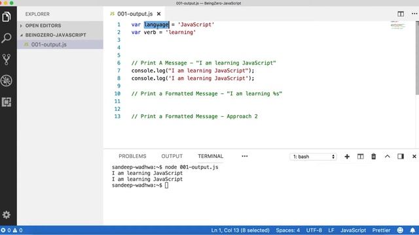Viewport: 419px width, 235px height.
Task: Open the terminal selector dropdown '1: bash'
Action: (x=313, y=157)
